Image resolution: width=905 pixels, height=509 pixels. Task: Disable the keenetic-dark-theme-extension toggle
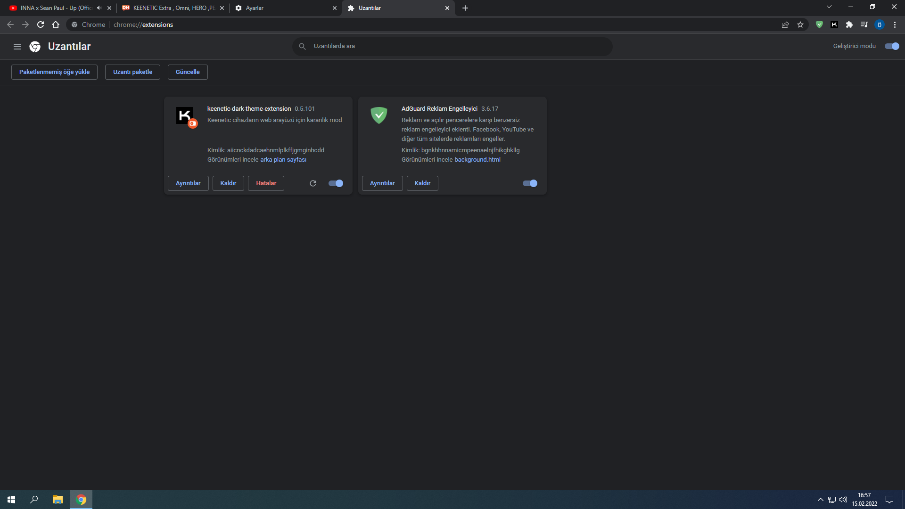point(336,183)
